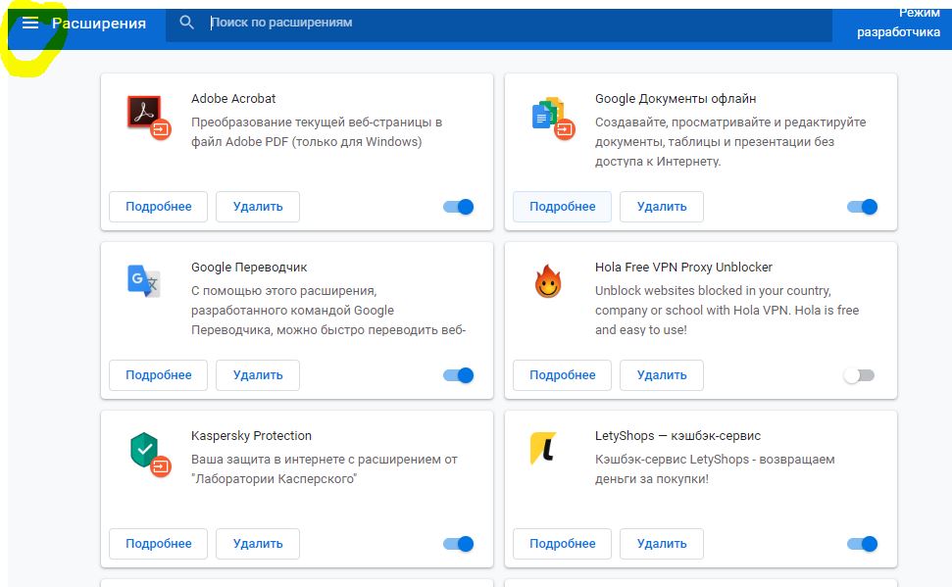Click the Google Translate extension icon
The height and width of the screenshot is (587, 952).
tap(144, 281)
